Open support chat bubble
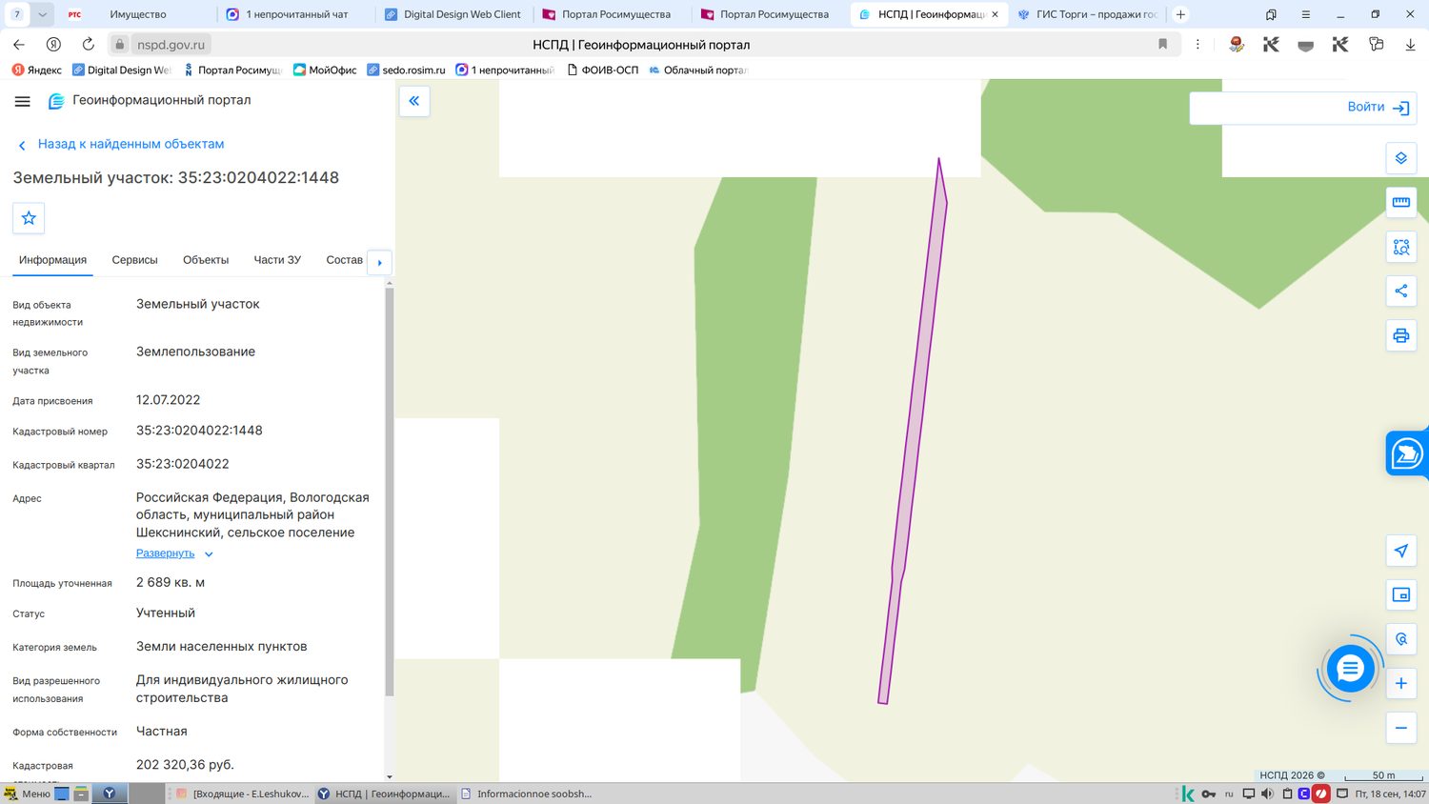The image size is (1429, 804). [x=1350, y=669]
